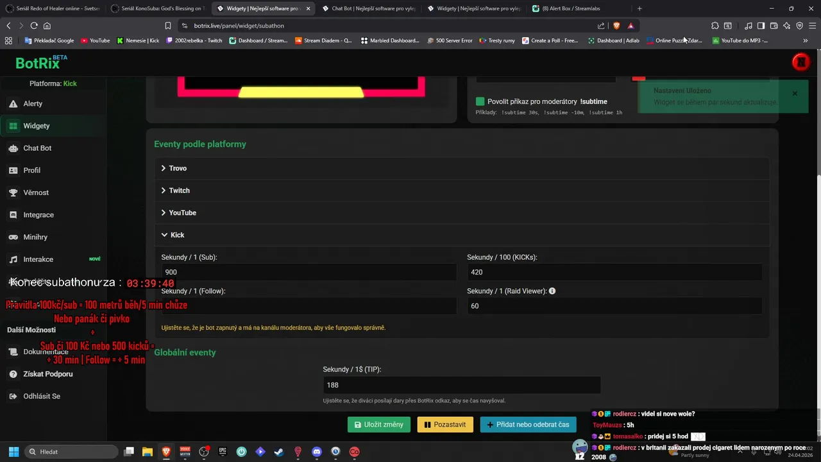Open Získat Podporu help icon
This screenshot has width=821, height=462.
13,374
